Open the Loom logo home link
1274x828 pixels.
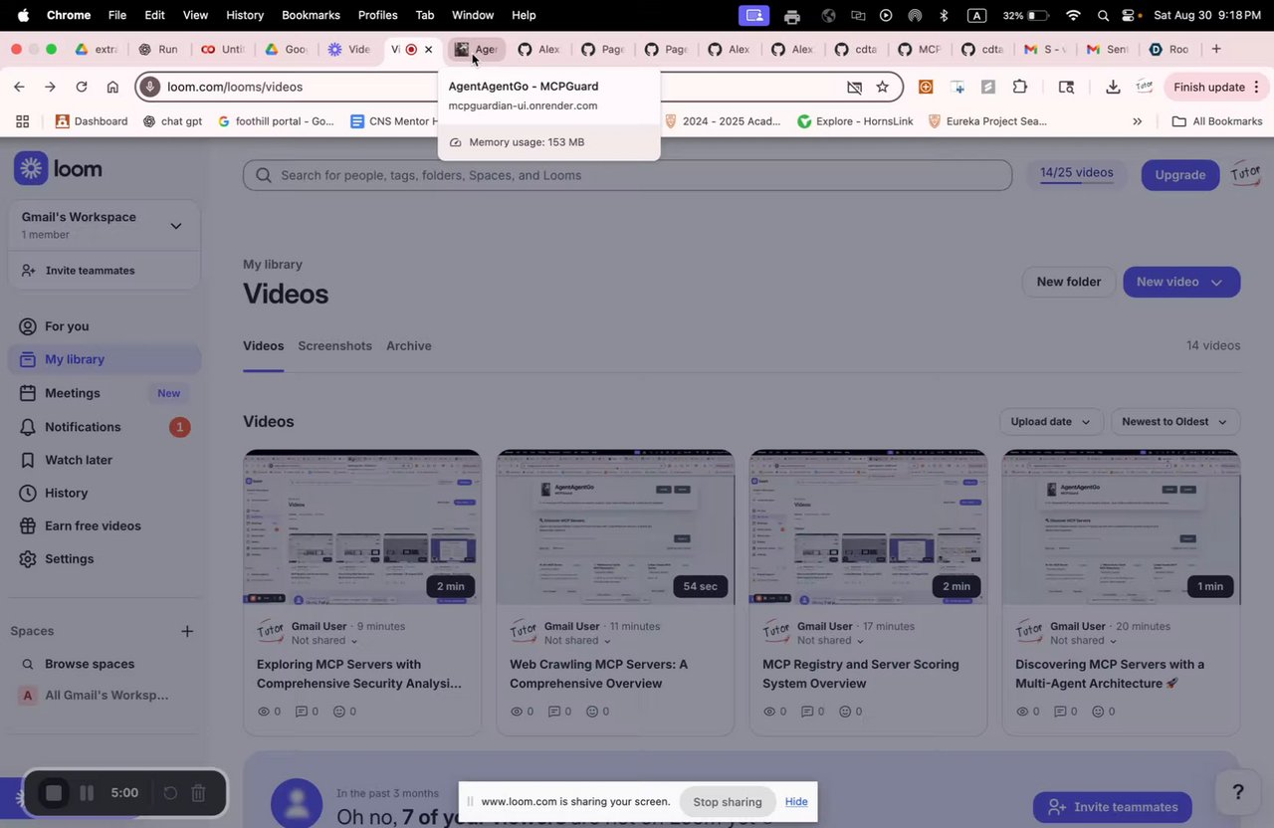[x=59, y=169]
